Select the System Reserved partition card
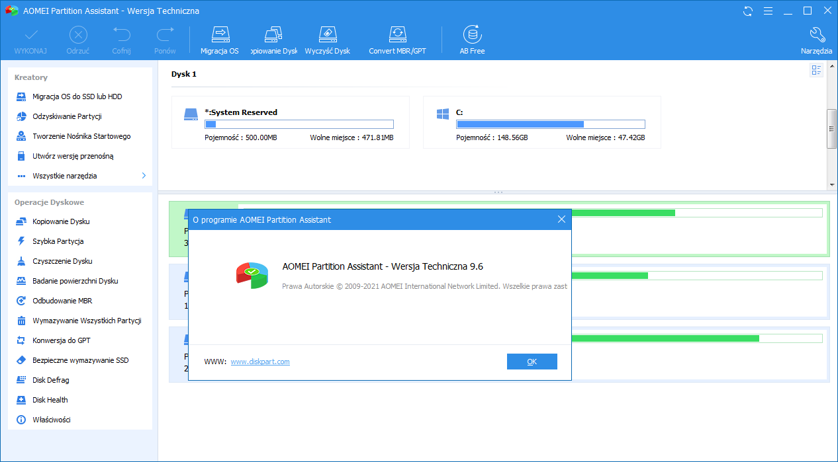This screenshot has height=462, width=838. pos(291,122)
